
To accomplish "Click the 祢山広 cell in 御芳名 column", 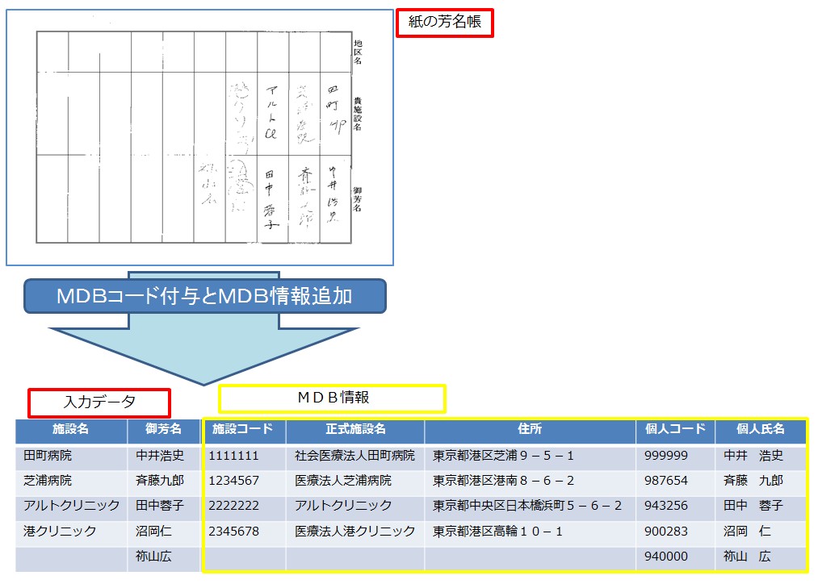I will (x=153, y=557).
